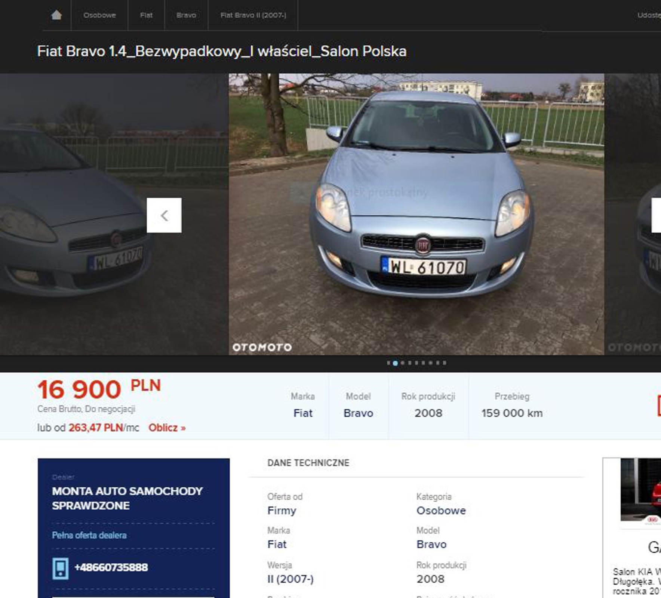661x598 pixels.
Task: Click the home icon in the breadcrumb bar
Action: (56, 15)
